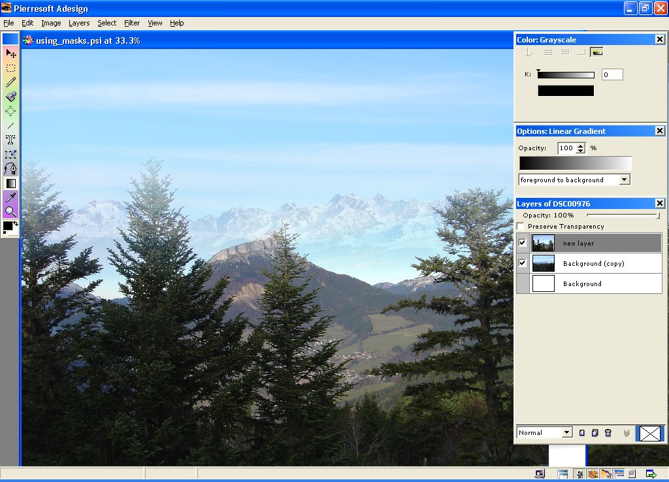Click the 'Background (copy)' layer name
Viewport: 669px width, 482px height.
pyautogui.click(x=593, y=264)
